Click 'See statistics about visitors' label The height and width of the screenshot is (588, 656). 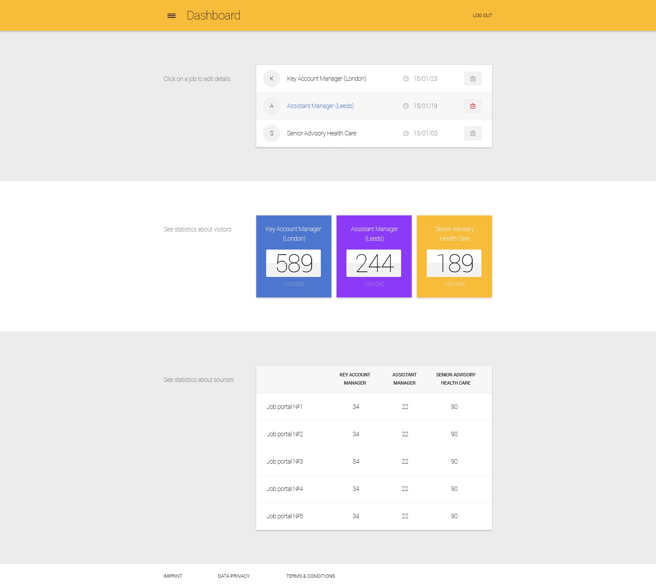(197, 229)
